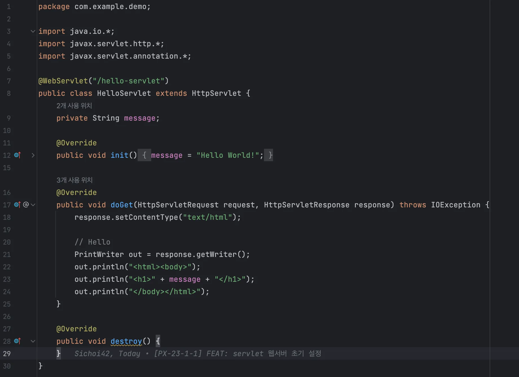Click the HttpServlet superclass name
The height and width of the screenshot is (377, 519).
coord(217,93)
